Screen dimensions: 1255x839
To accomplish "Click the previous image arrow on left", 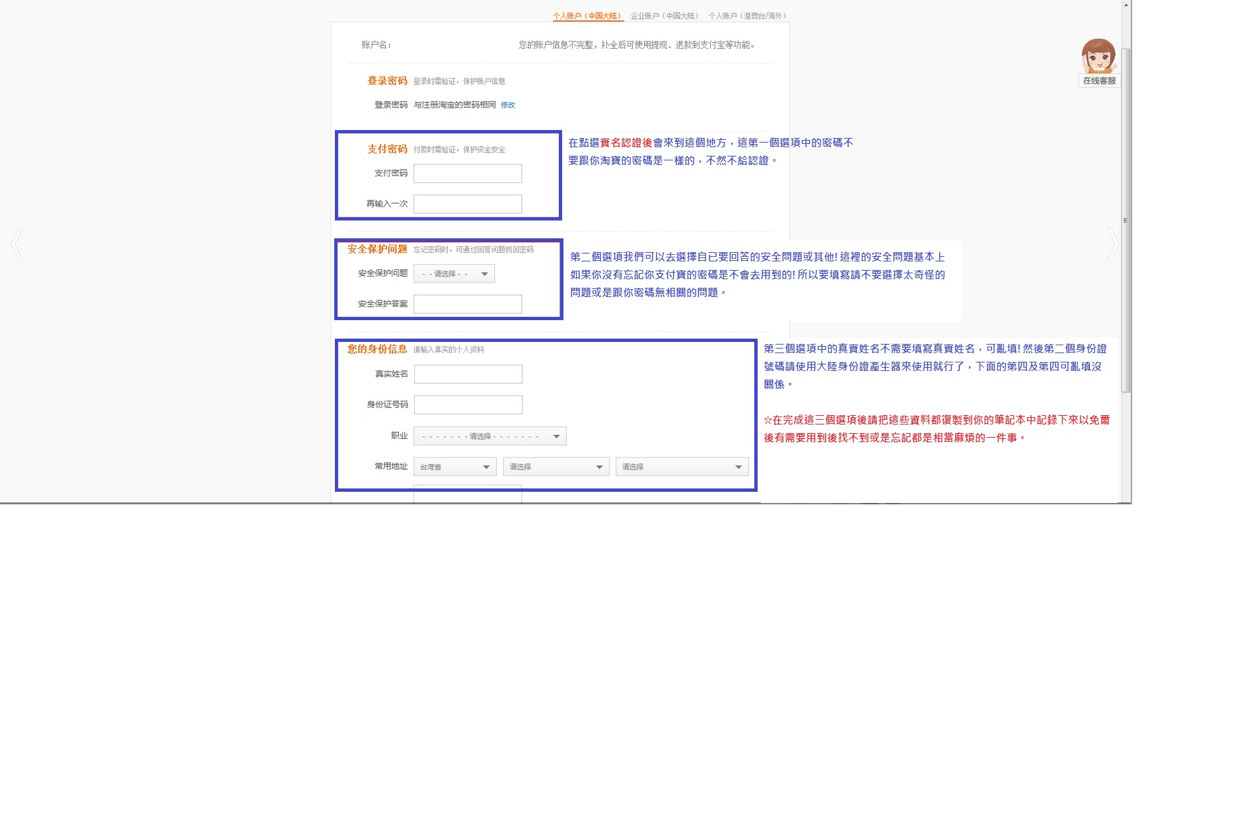I will tap(17, 244).
